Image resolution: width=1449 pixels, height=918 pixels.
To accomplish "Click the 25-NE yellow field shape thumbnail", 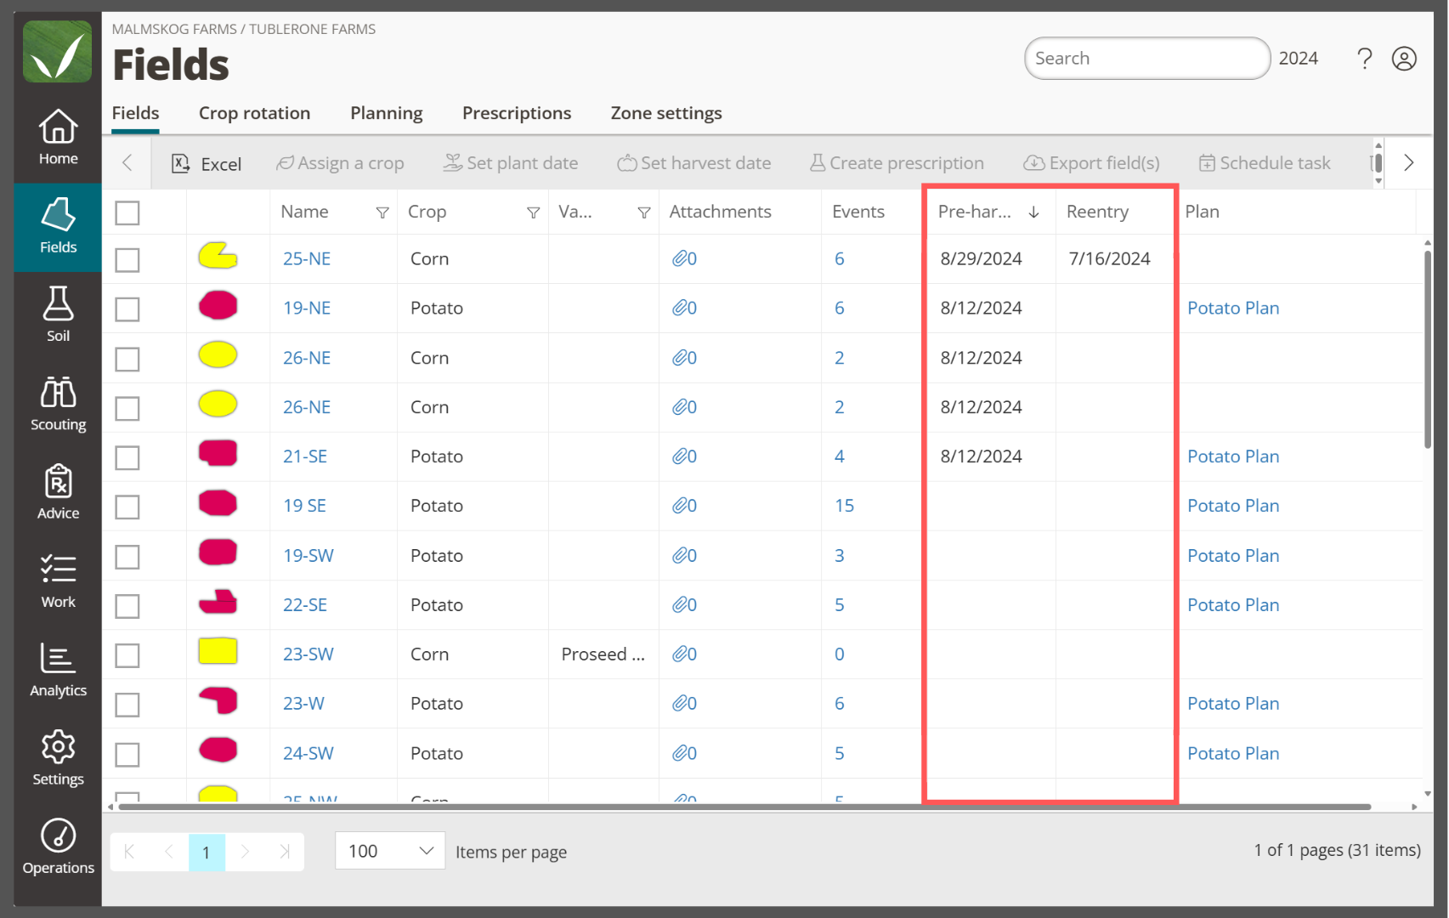I will point(218,256).
